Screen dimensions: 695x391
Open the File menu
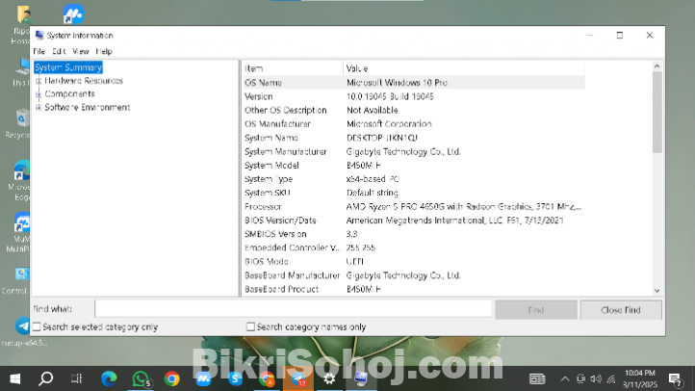pos(39,51)
